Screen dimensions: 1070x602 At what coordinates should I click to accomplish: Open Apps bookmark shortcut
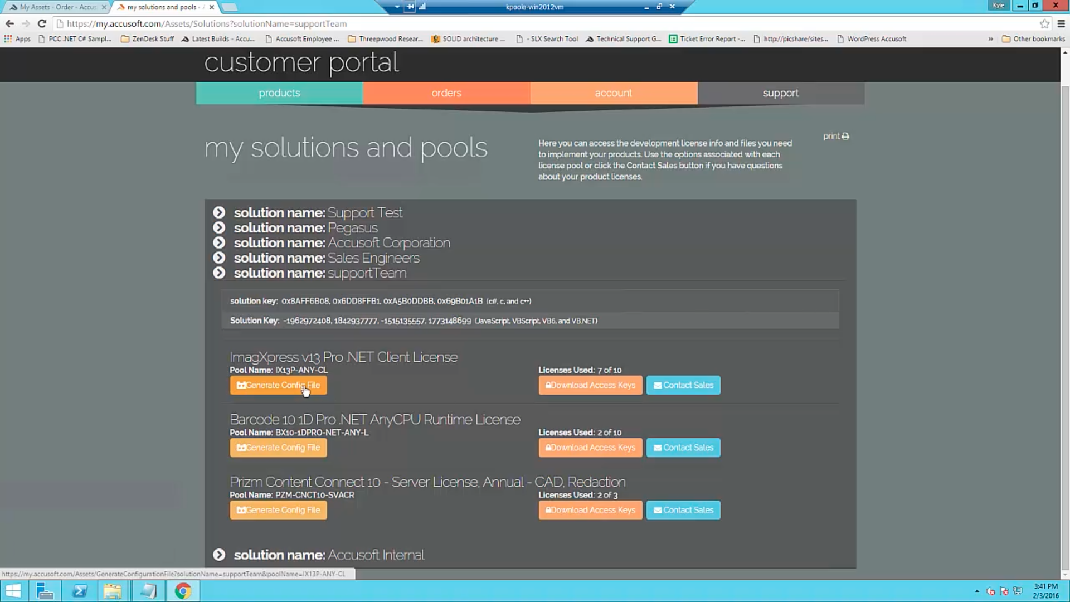(17, 39)
